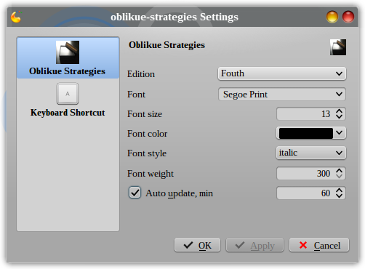Click the Oblikue Strategies header icon on the right
The height and width of the screenshot is (269, 365).
(338, 47)
